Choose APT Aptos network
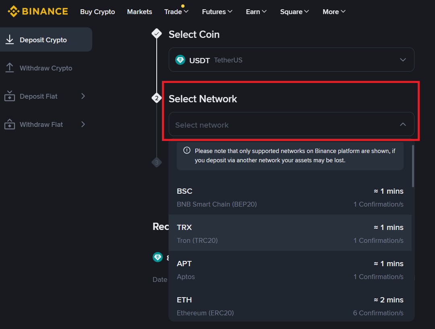This screenshot has width=435, height=329. [290, 270]
